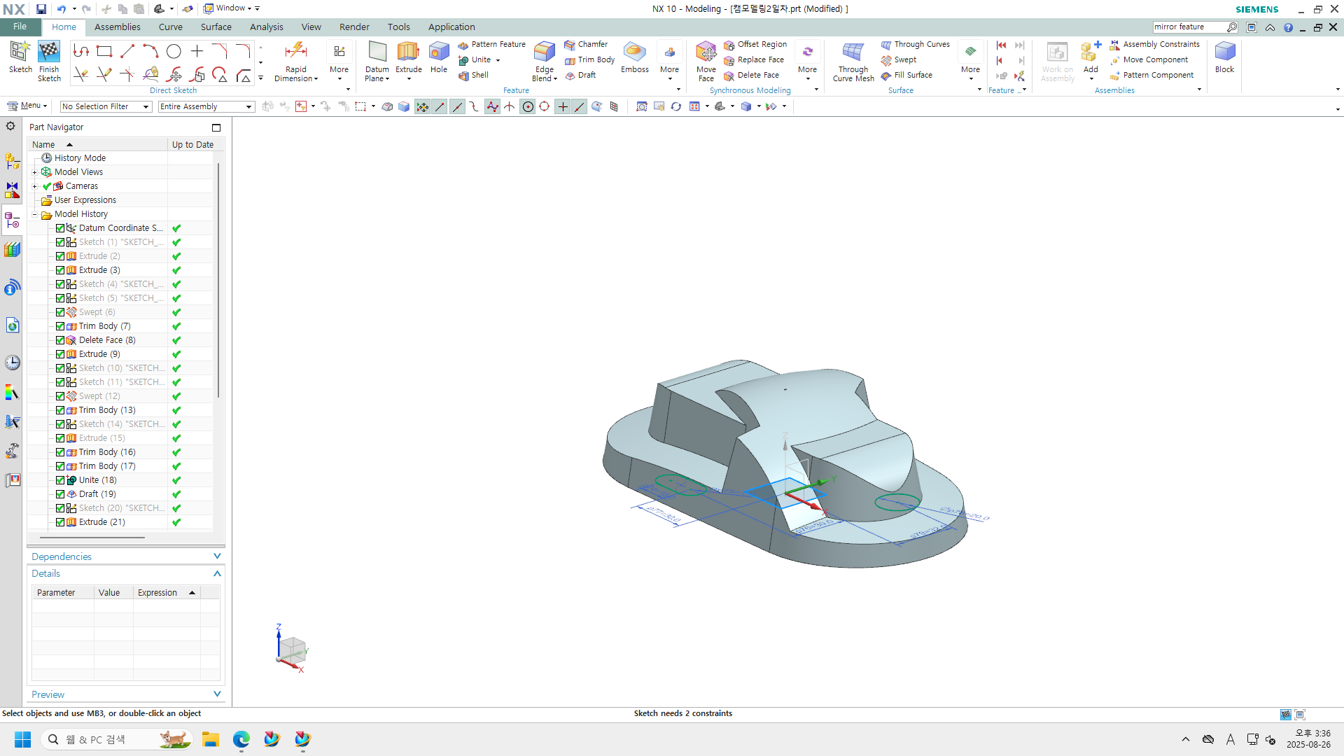This screenshot has height=756, width=1344.
Task: Click the Pattern Feature button
Action: point(491,44)
